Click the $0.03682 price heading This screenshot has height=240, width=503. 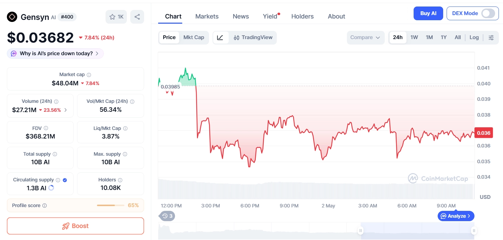click(41, 38)
